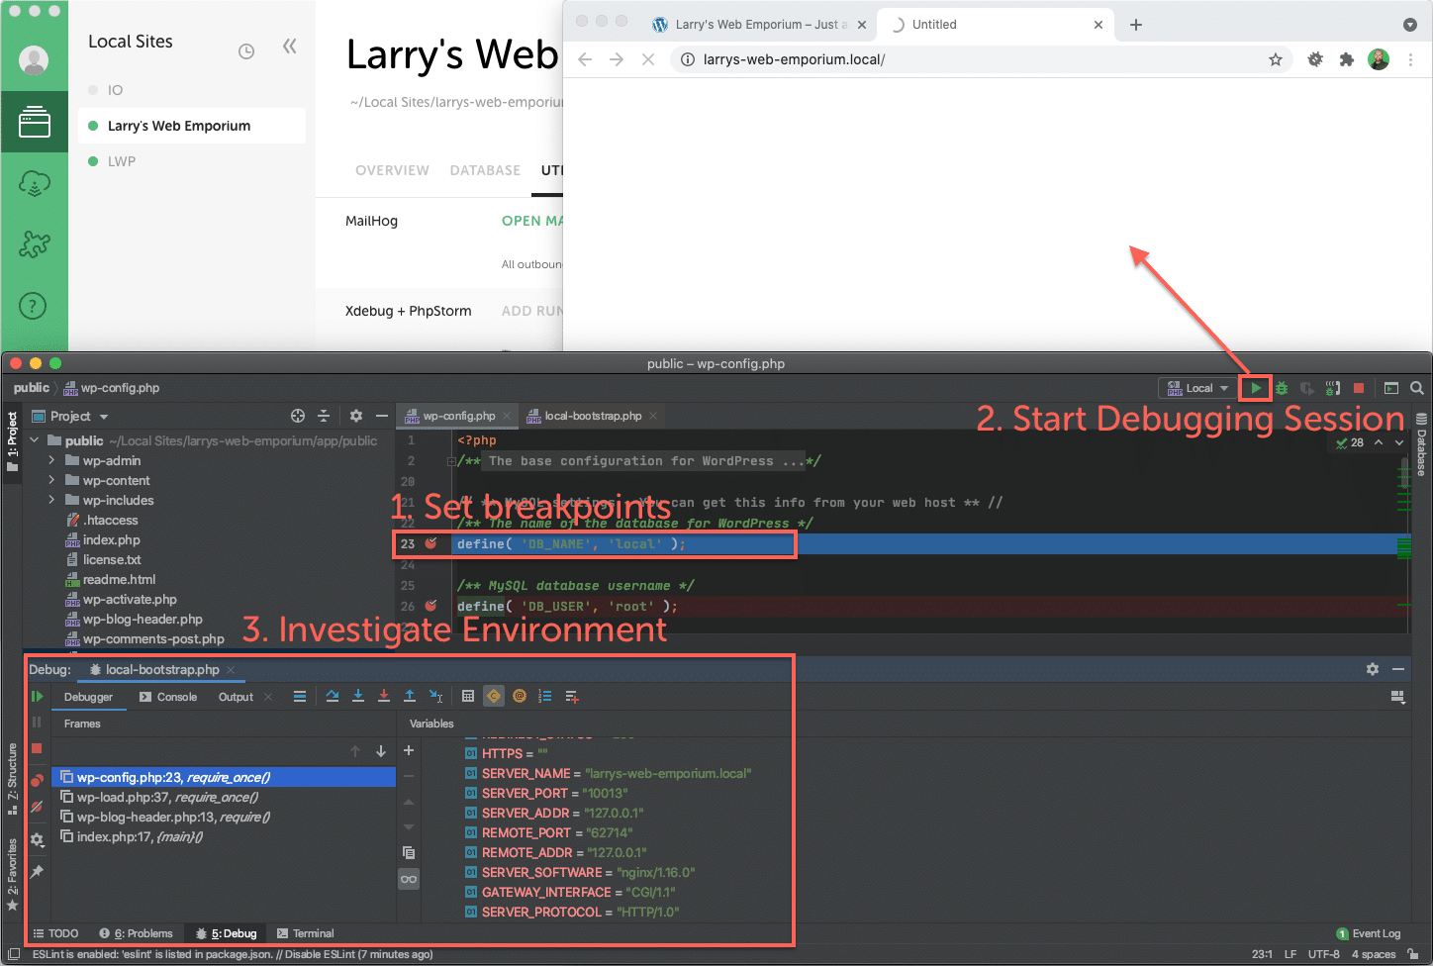Bookmark page with Chrome star icon
The width and height of the screenshot is (1433, 966).
(x=1276, y=59)
